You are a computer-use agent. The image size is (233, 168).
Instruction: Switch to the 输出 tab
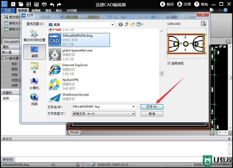(59, 10)
